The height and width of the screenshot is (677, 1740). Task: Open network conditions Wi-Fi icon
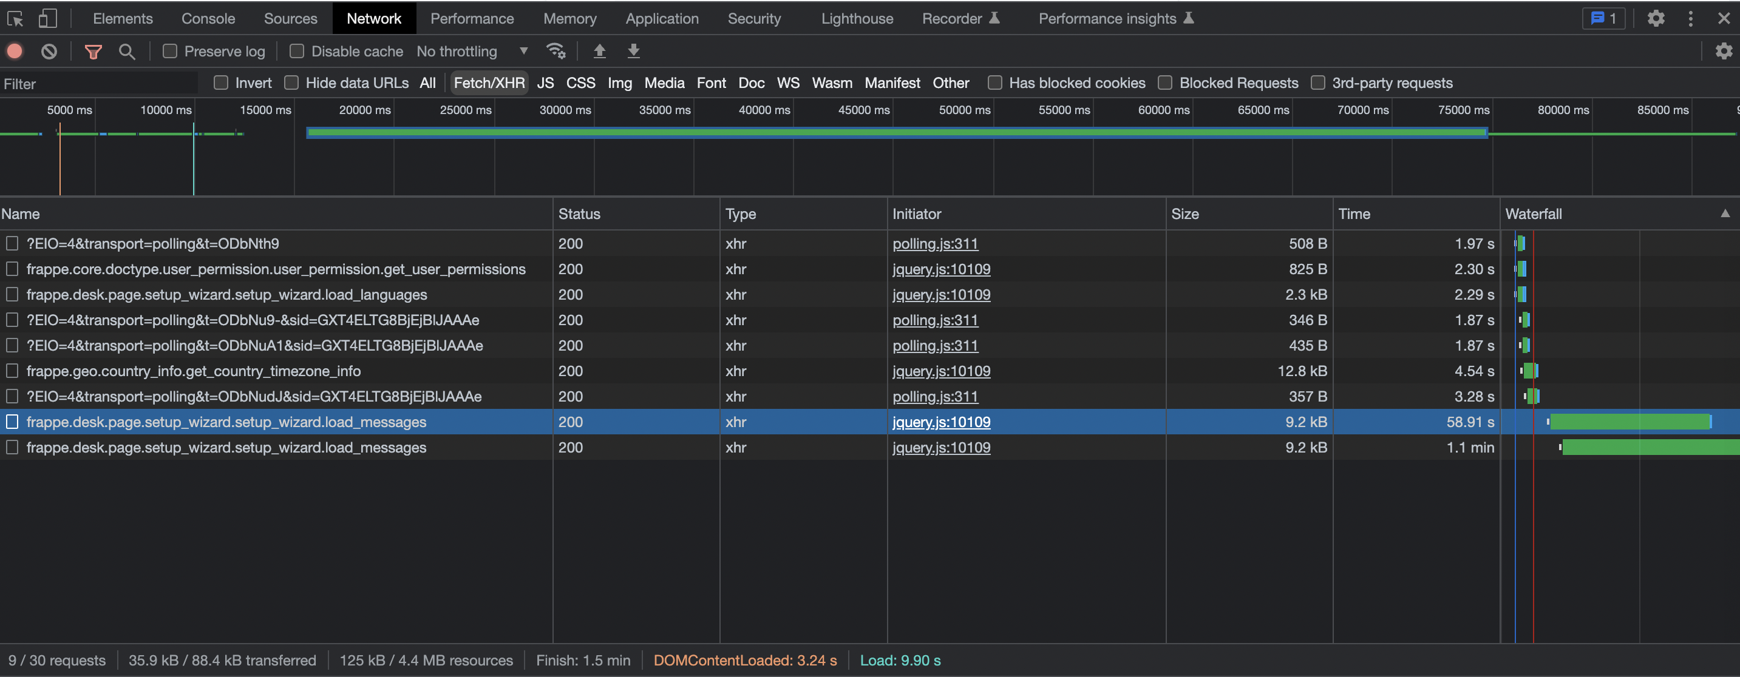tap(556, 52)
